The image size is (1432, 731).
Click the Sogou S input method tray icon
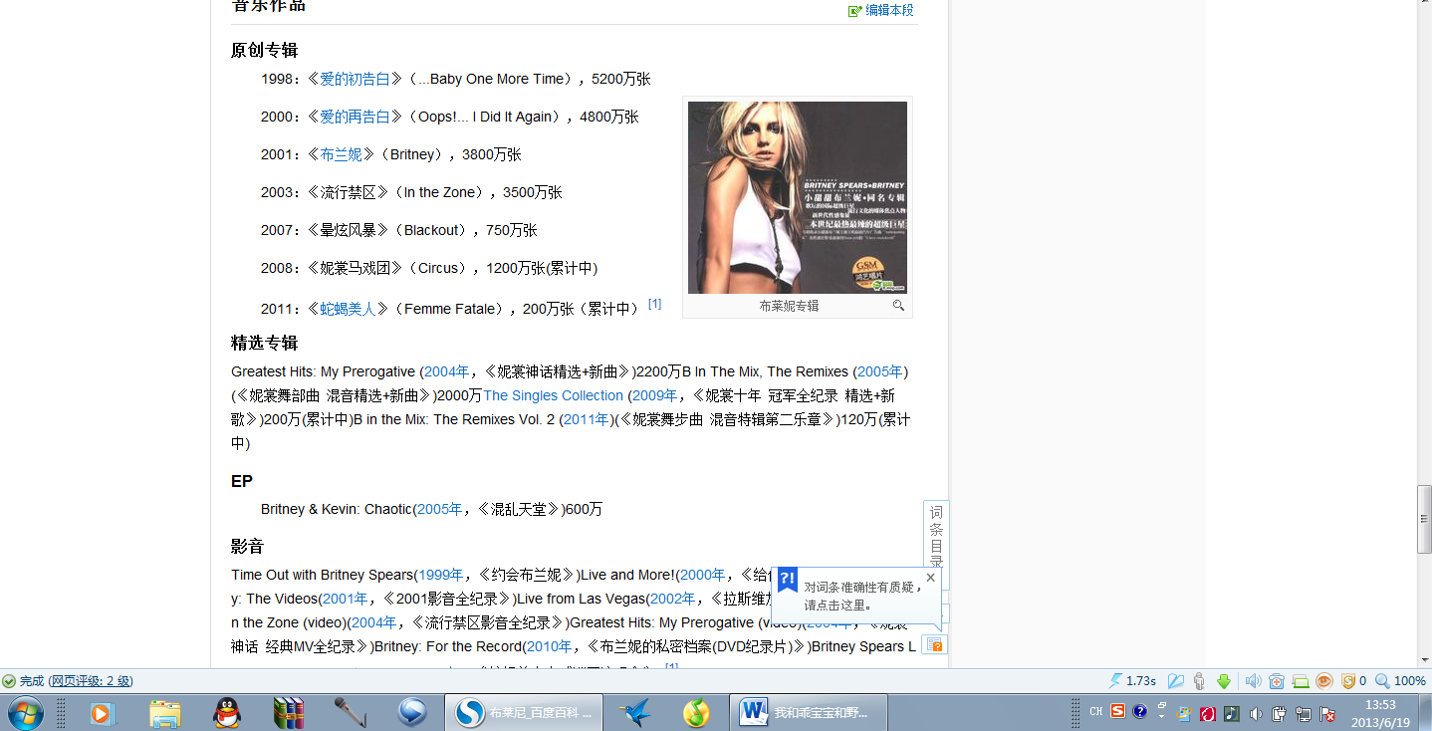pyautogui.click(x=1118, y=711)
